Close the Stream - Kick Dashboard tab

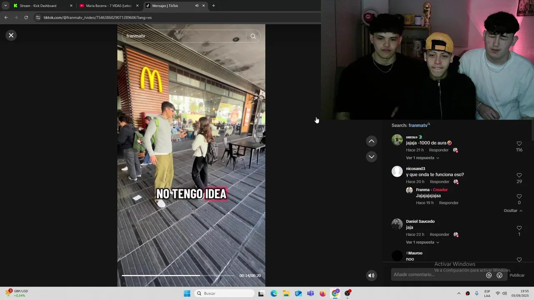point(71,6)
